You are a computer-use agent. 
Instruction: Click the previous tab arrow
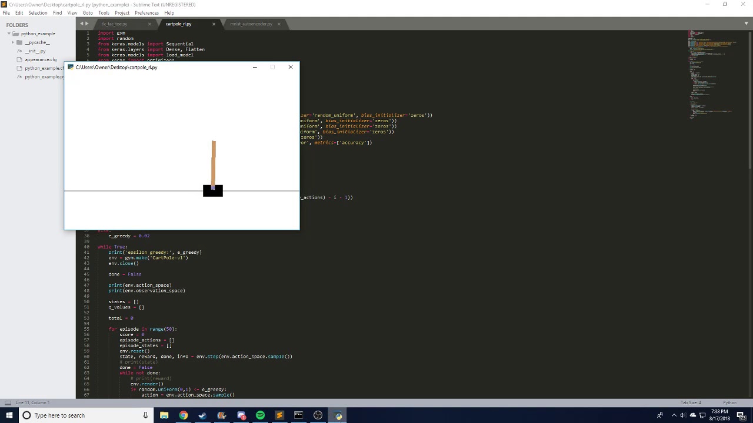point(82,23)
